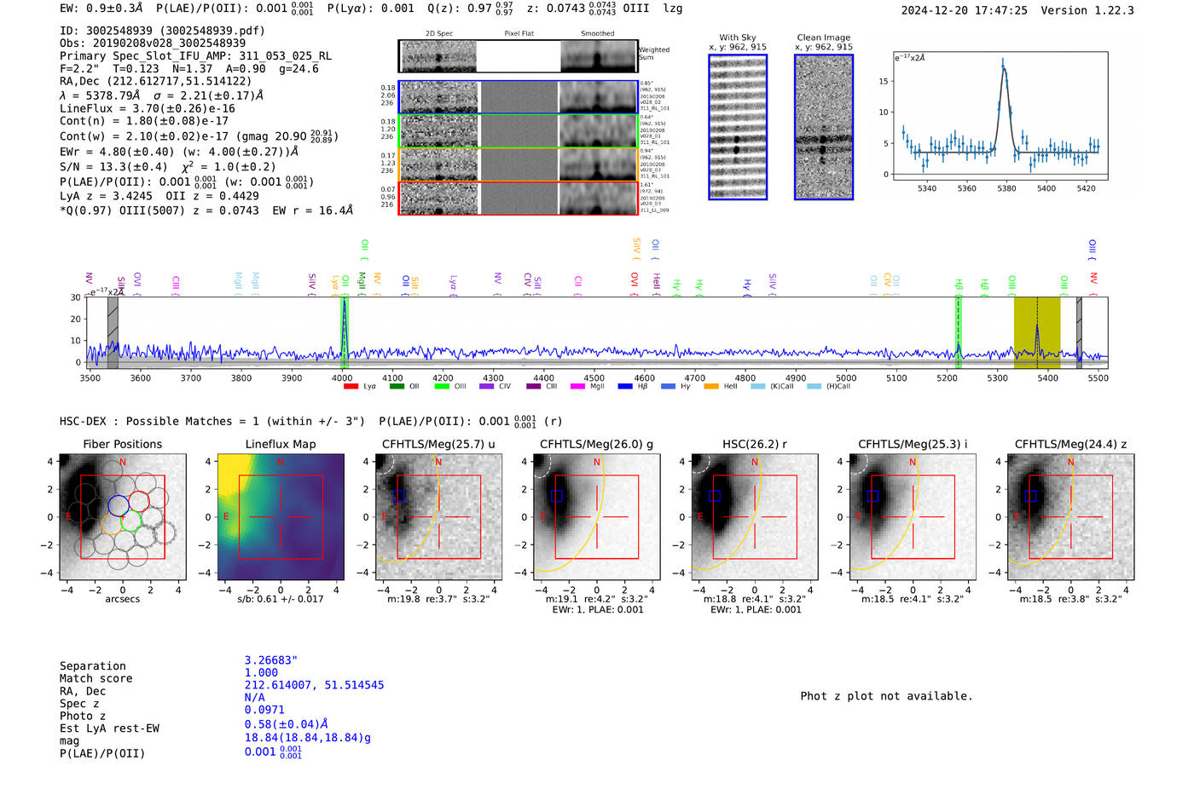
Task: Click the red-bordered 2D spectrum row
Action: (518, 199)
